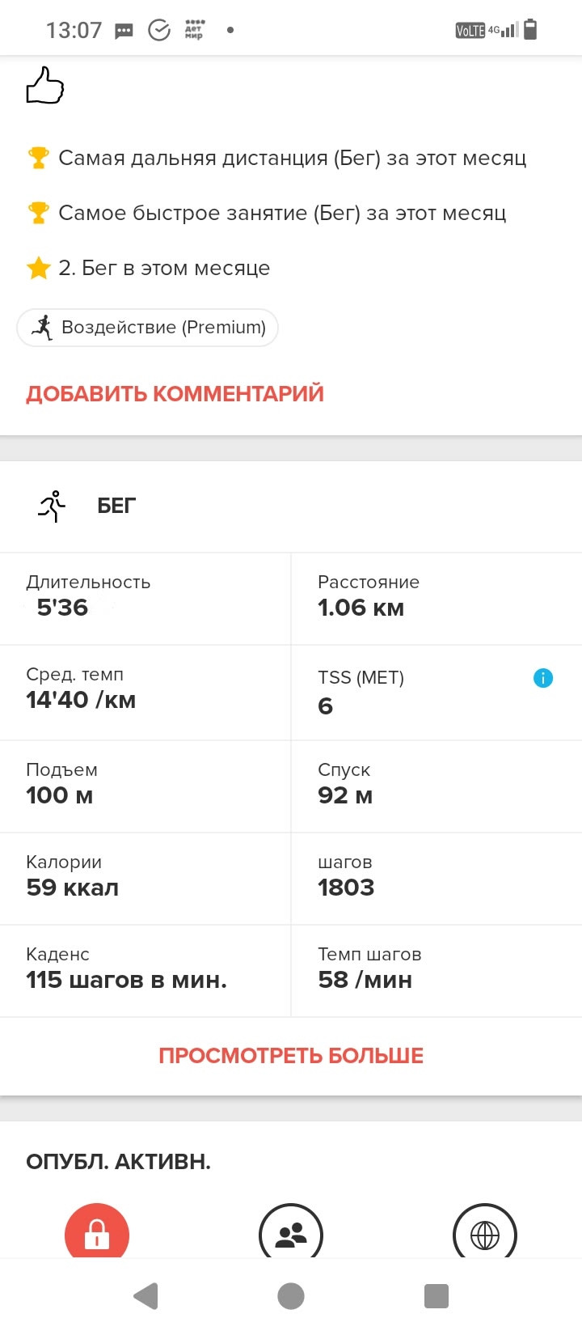The width and height of the screenshot is (582, 1335).
Task: Select the followers-only sharing option
Action: (291, 1231)
